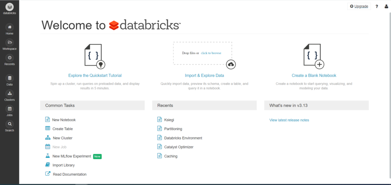Click the Clusters label in sidebar
Image resolution: width=391 pixels, height=185 pixels.
(x=10, y=100)
